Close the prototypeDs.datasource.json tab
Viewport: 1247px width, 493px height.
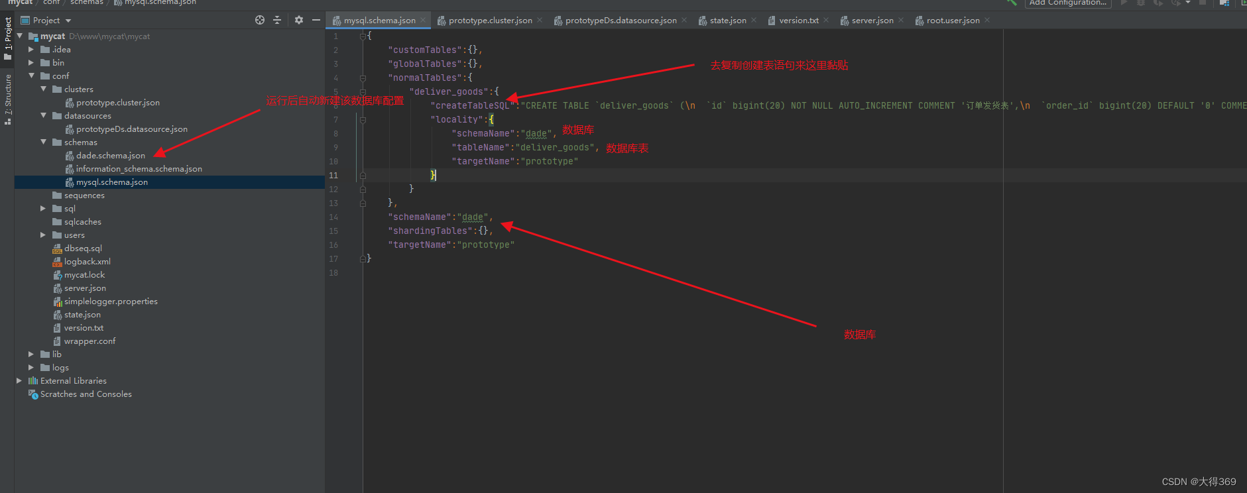pyautogui.click(x=684, y=21)
